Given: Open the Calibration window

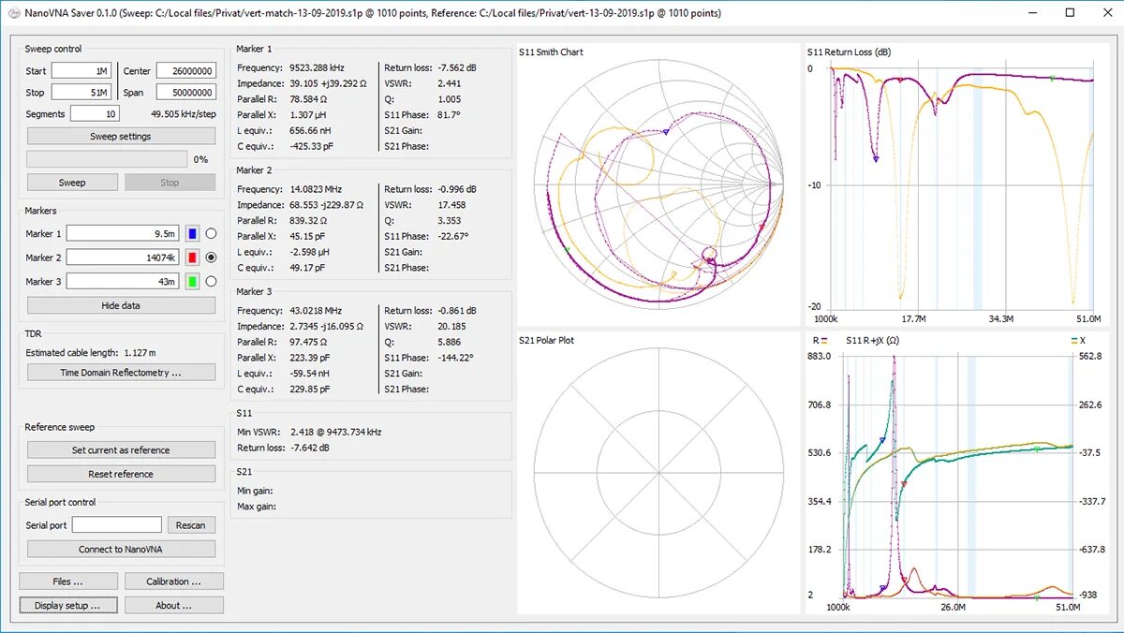Looking at the screenshot, I should point(174,581).
